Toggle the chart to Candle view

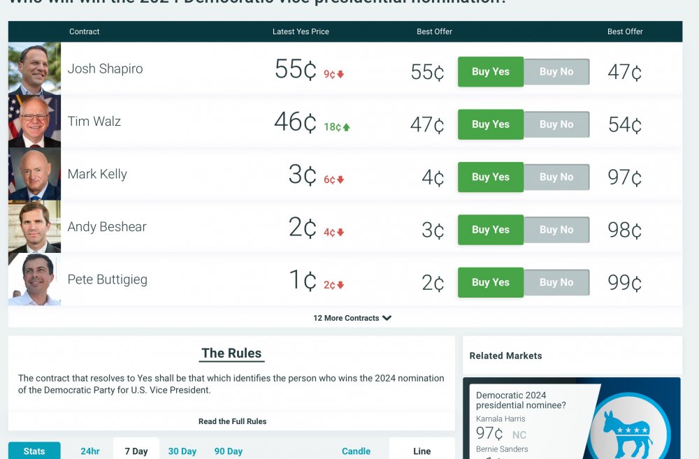(356, 451)
